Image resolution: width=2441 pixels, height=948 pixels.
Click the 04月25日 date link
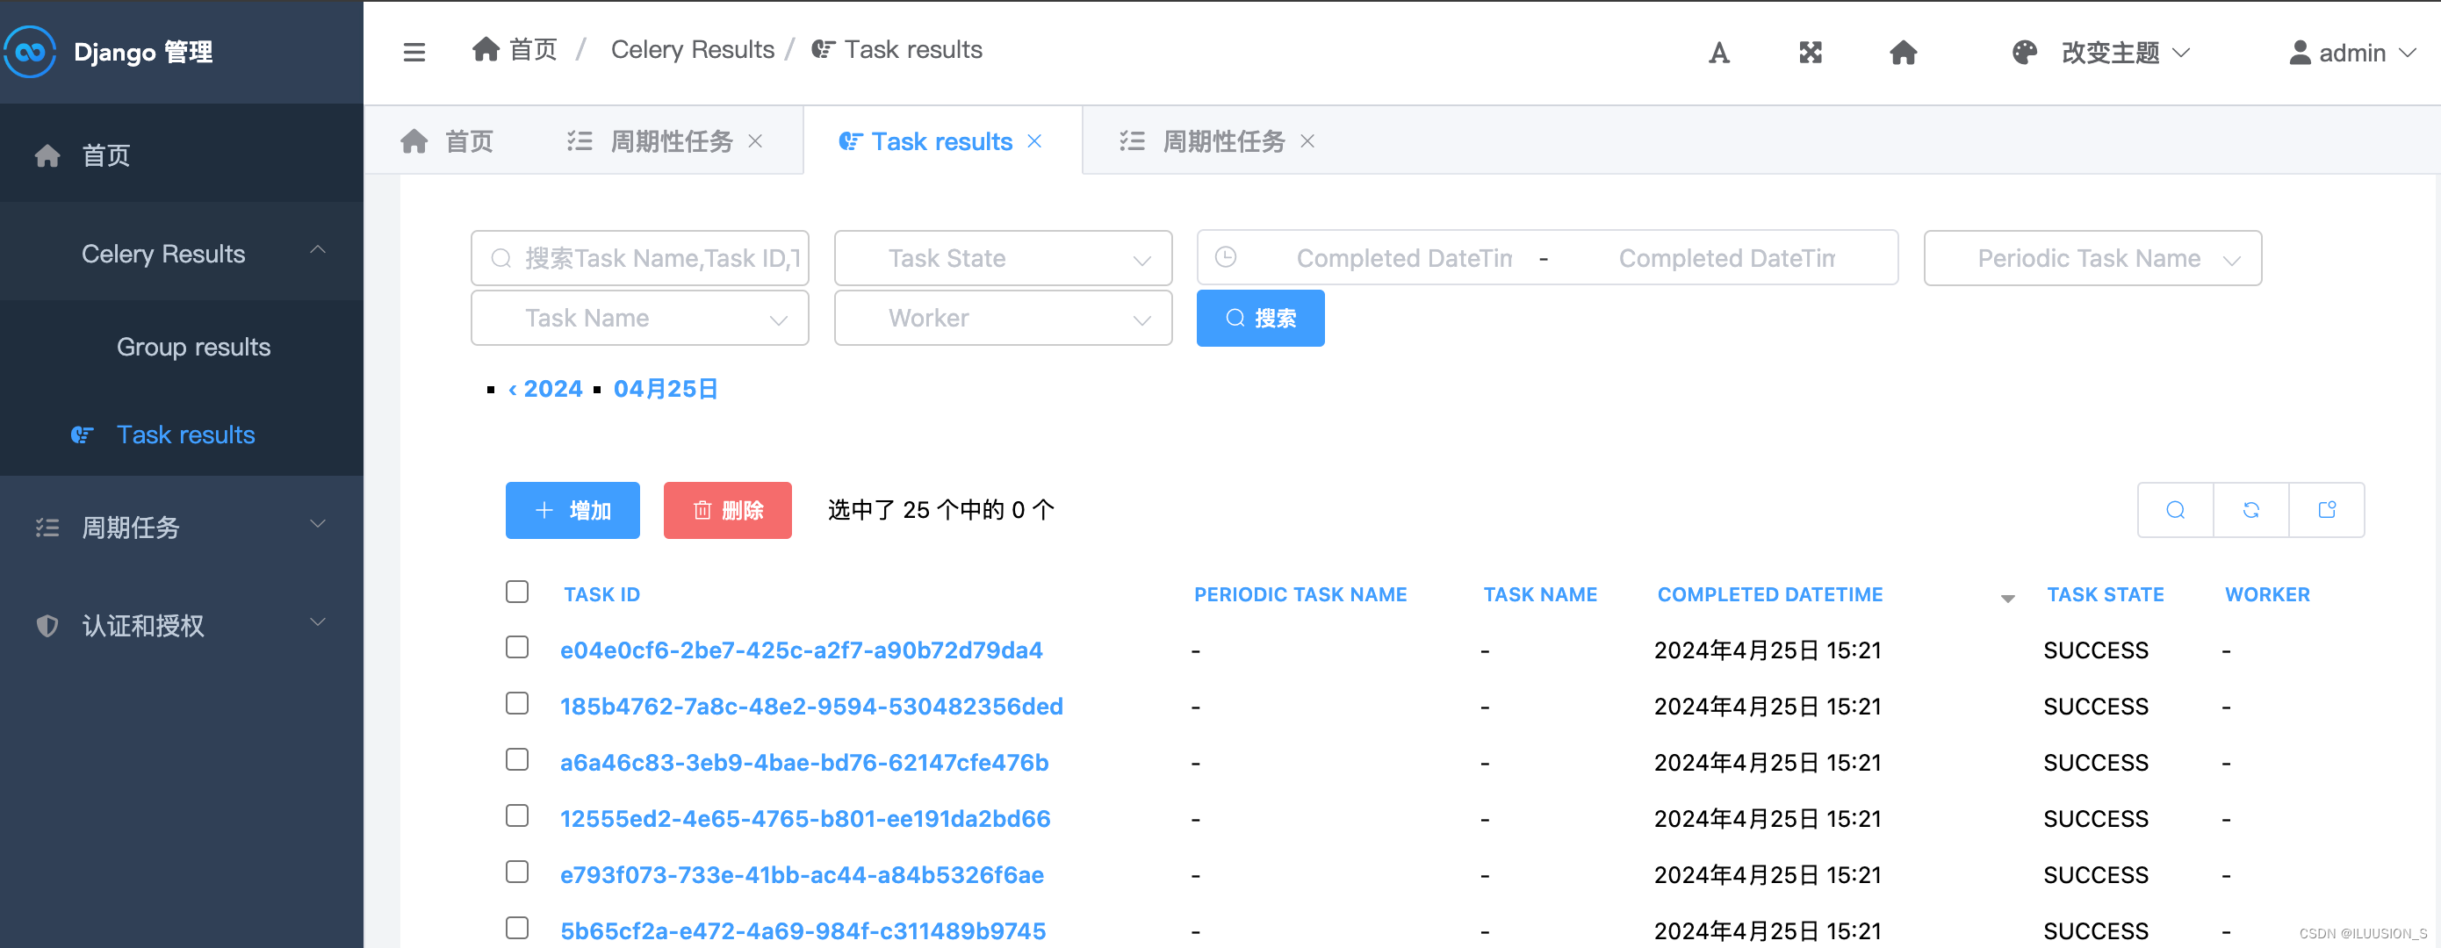point(666,389)
